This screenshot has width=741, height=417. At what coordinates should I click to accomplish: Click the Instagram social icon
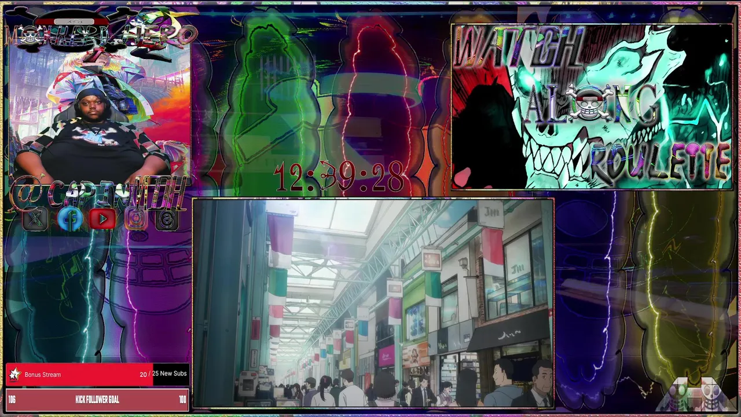tap(136, 218)
